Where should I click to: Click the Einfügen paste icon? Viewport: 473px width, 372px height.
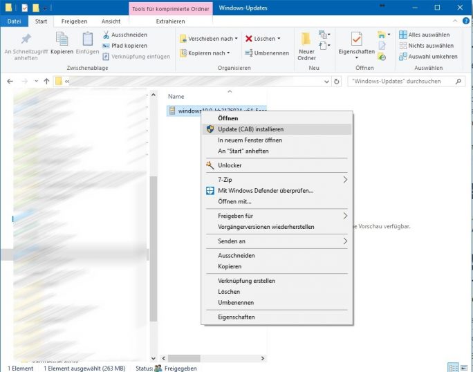(88, 39)
